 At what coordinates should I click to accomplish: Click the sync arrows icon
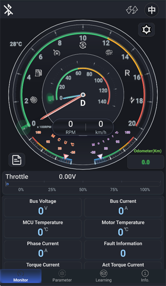click(x=132, y=10)
